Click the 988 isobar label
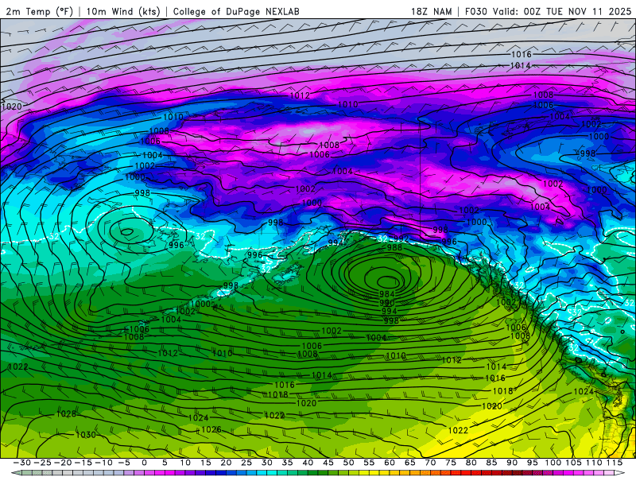This screenshot has width=636, height=477. tap(394, 247)
